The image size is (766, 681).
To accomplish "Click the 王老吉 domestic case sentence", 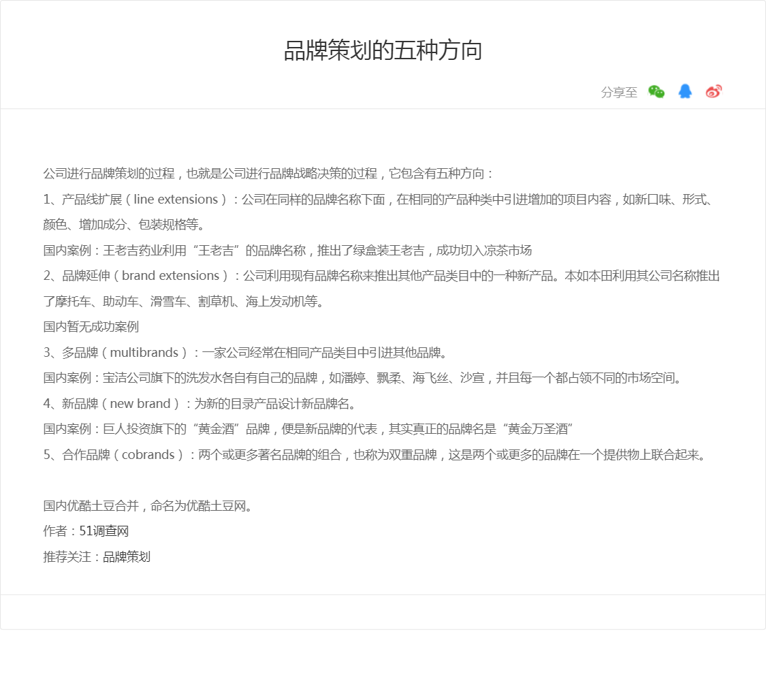I will pyautogui.click(x=287, y=251).
